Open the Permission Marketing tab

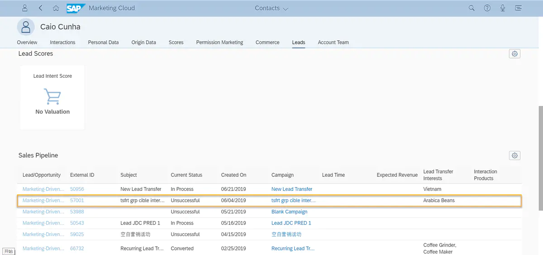[x=219, y=42]
